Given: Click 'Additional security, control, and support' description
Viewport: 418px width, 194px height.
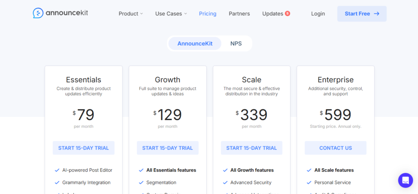Looking at the screenshot, I should click(336, 91).
